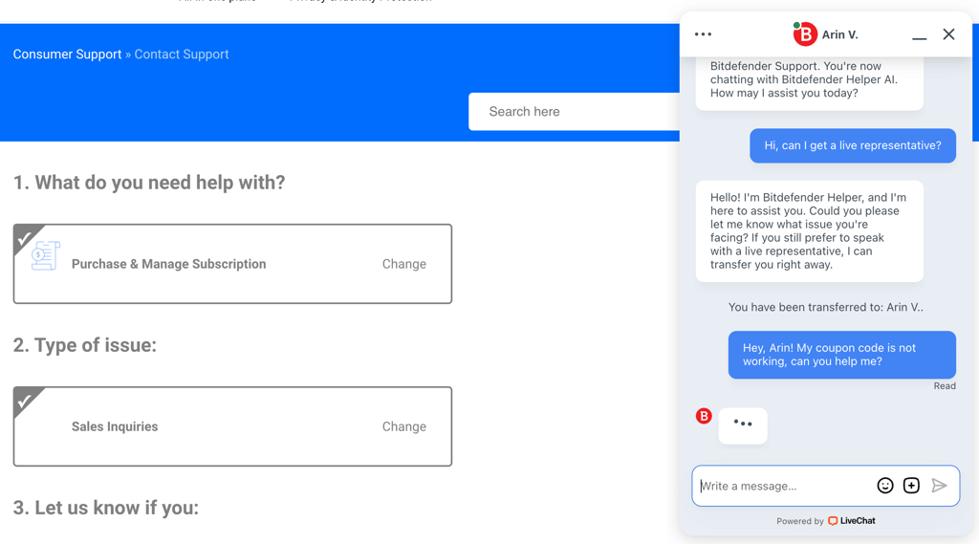The width and height of the screenshot is (979, 544).
Task: Open the emoji picker in chat
Action: [x=884, y=486]
